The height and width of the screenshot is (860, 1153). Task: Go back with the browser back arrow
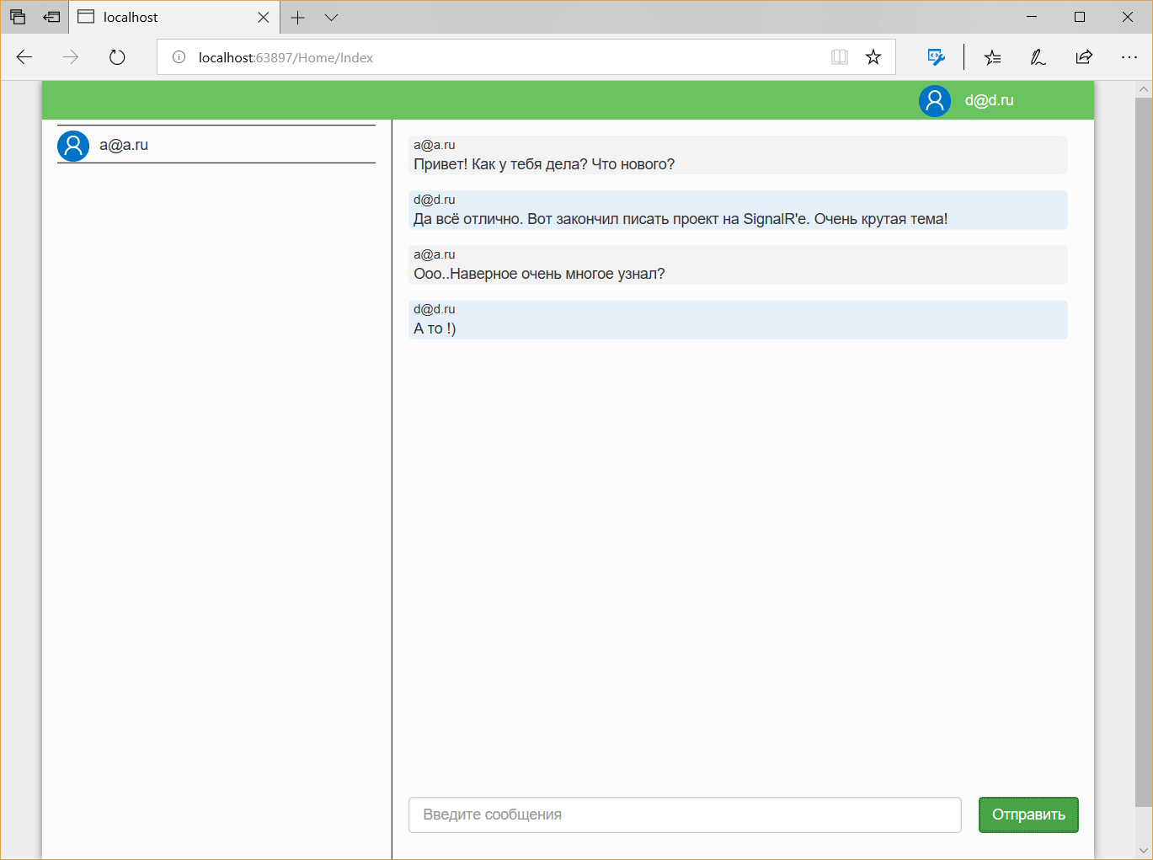tap(24, 57)
